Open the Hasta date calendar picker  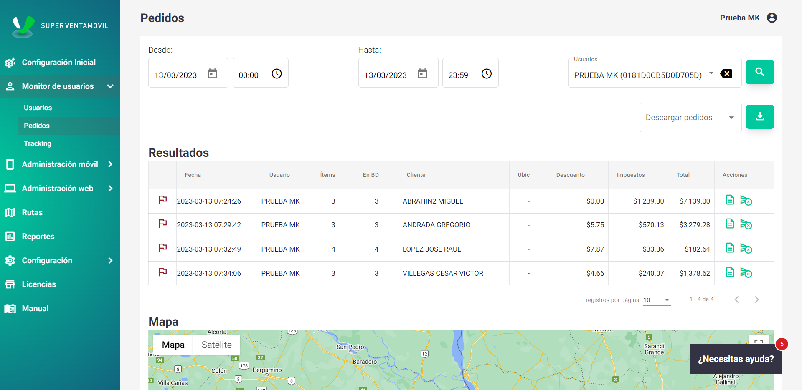[x=422, y=74]
